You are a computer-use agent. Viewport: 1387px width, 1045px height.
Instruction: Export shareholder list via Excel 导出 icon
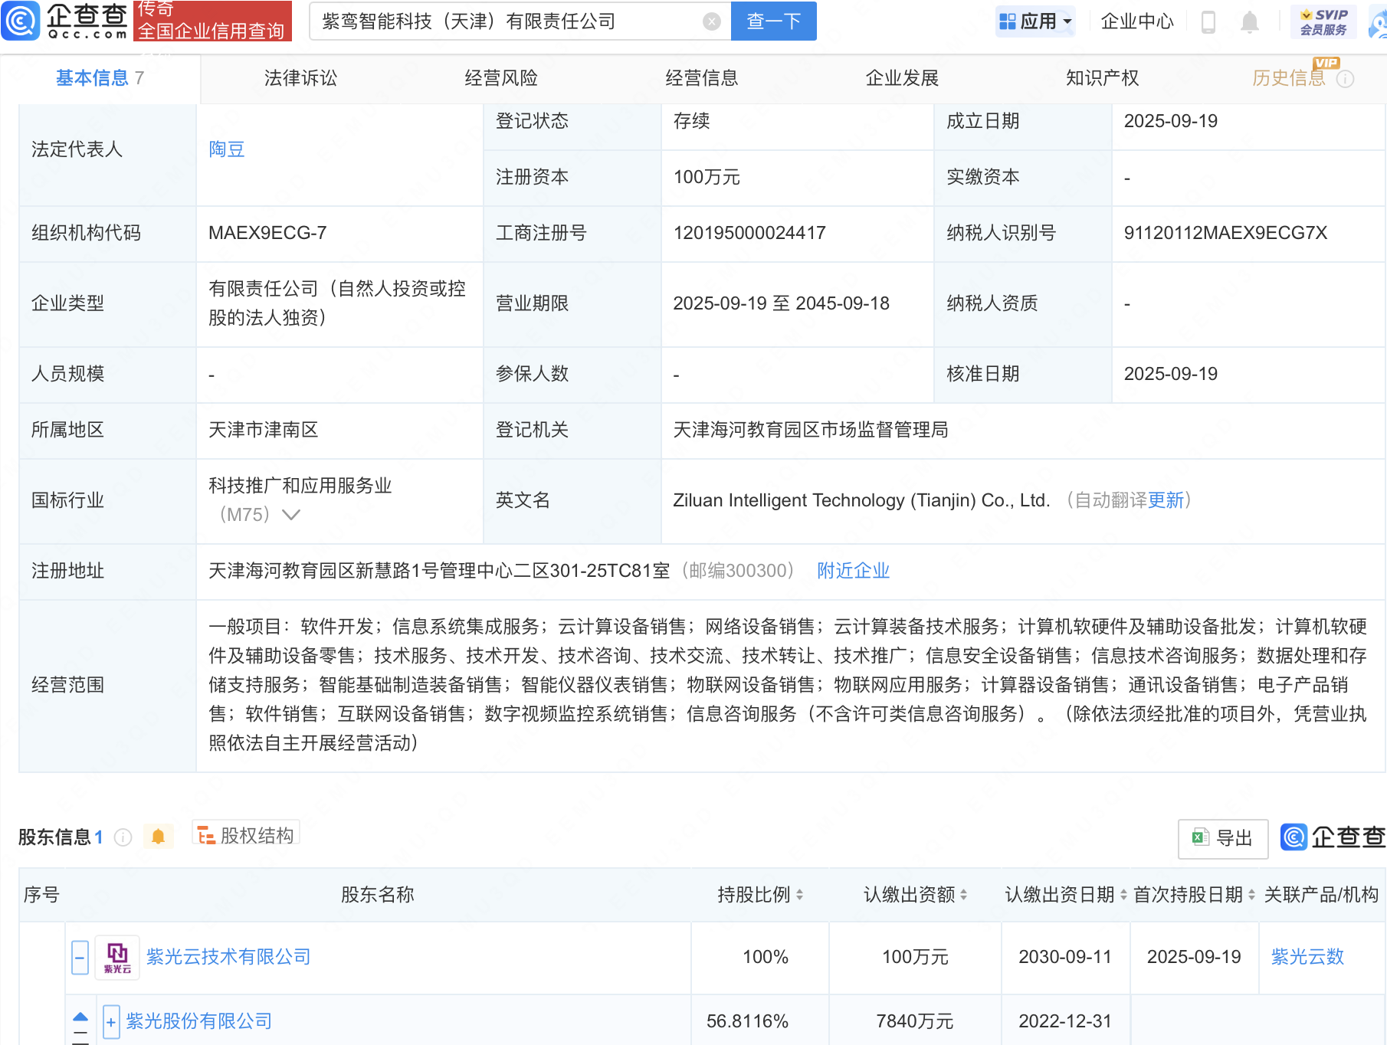tap(1221, 838)
